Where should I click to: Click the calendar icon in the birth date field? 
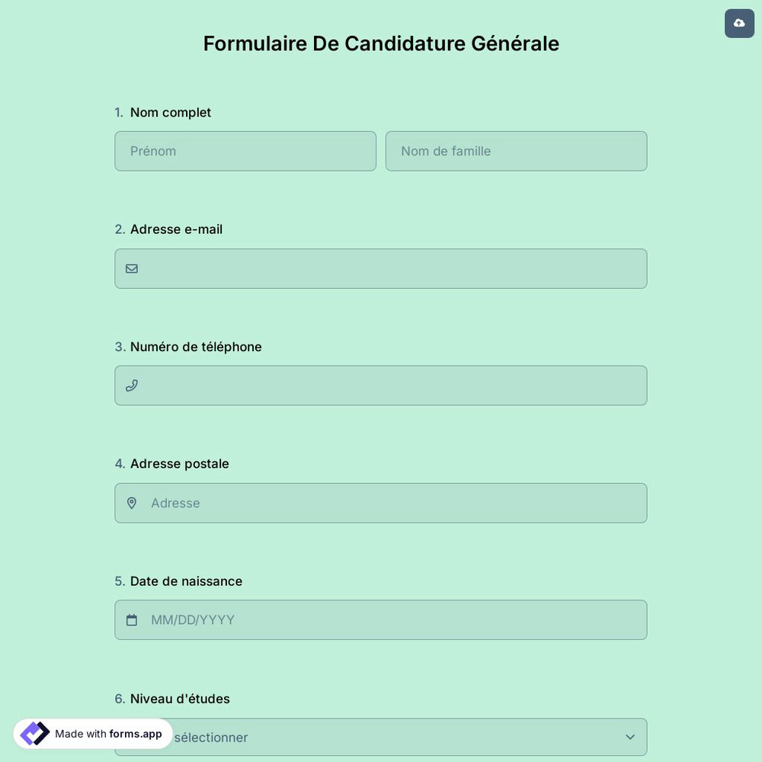pyautogui.click(x=131, y=620)
